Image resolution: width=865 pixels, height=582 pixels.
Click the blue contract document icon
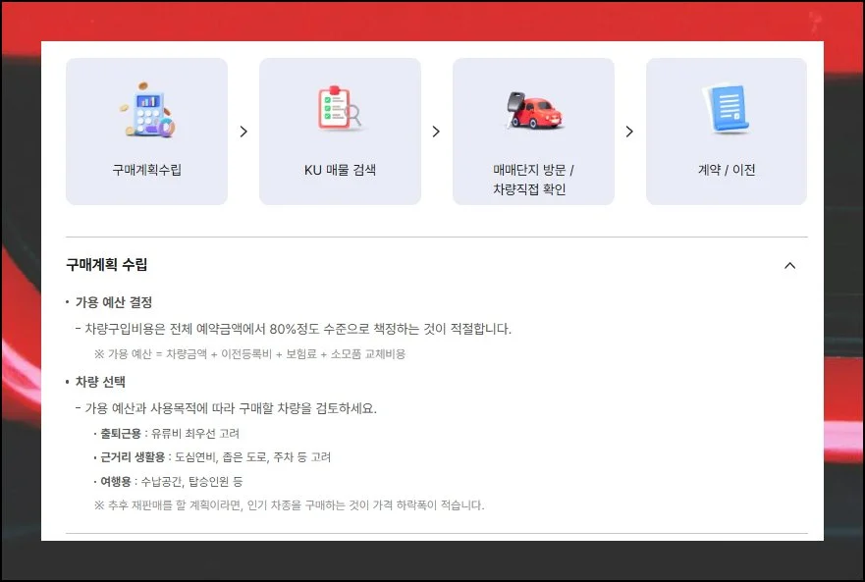click(726, 110)
